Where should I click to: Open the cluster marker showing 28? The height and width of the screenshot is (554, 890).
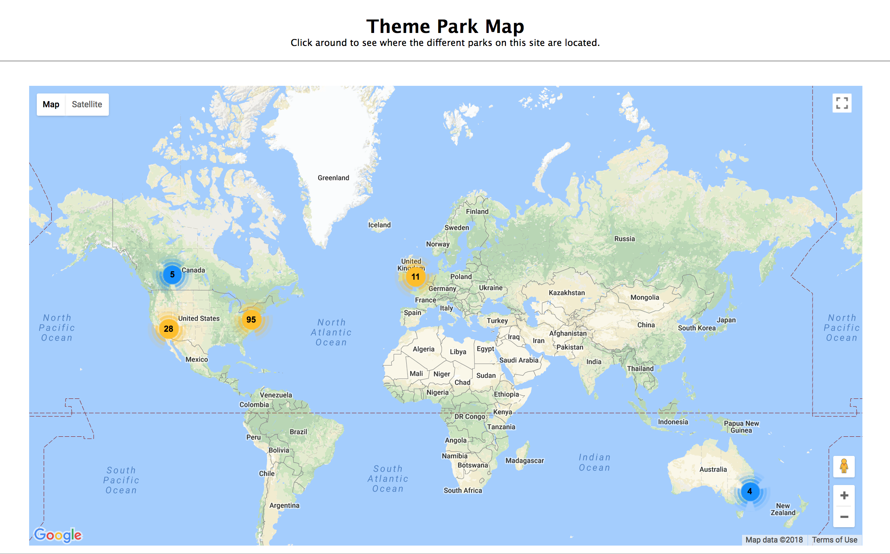[x=169, y=329]
